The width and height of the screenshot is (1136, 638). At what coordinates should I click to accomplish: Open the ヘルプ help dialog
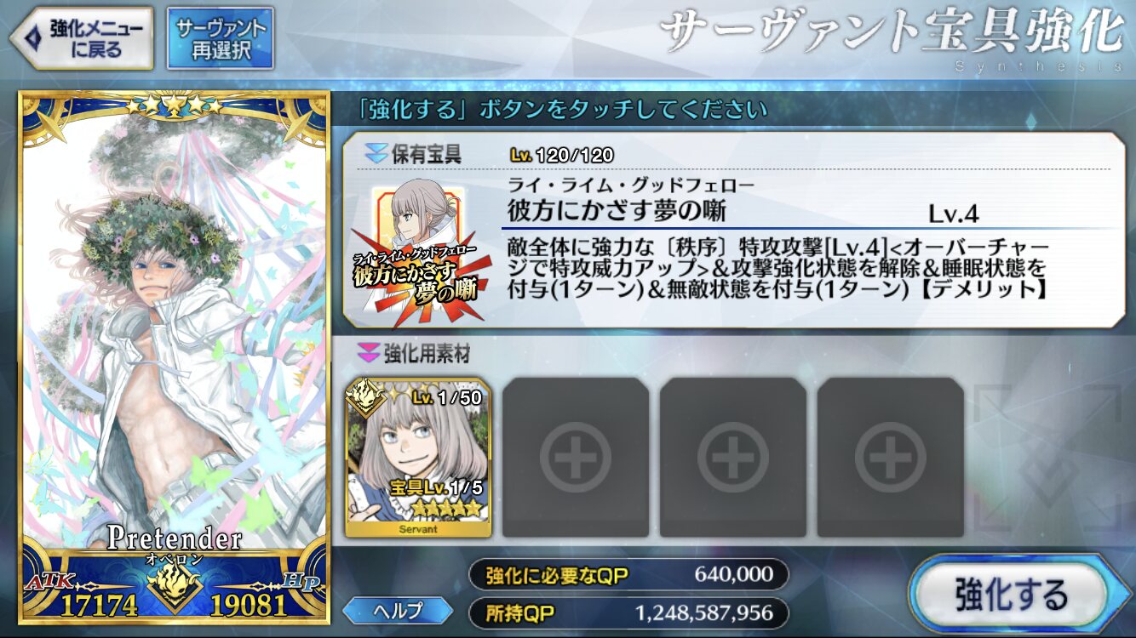398,611
